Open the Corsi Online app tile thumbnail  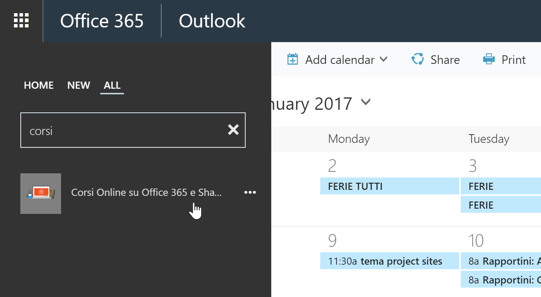41,194
